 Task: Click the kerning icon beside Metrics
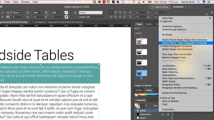(x=8, y=13)
